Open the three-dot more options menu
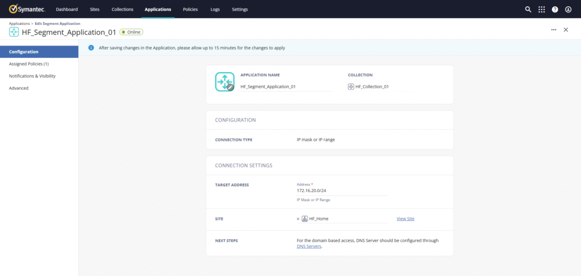Image resolution: width=581 pixels, height=276 pixels. pos(553,30)
